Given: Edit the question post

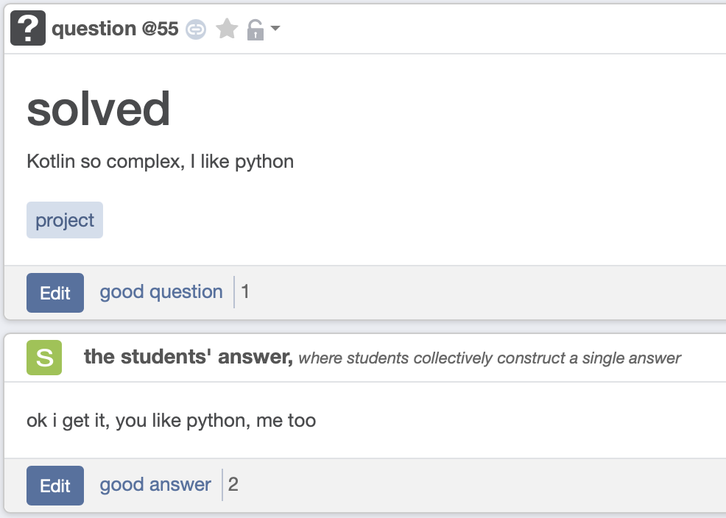Looking at the screenshot, I should click(55, 292).
